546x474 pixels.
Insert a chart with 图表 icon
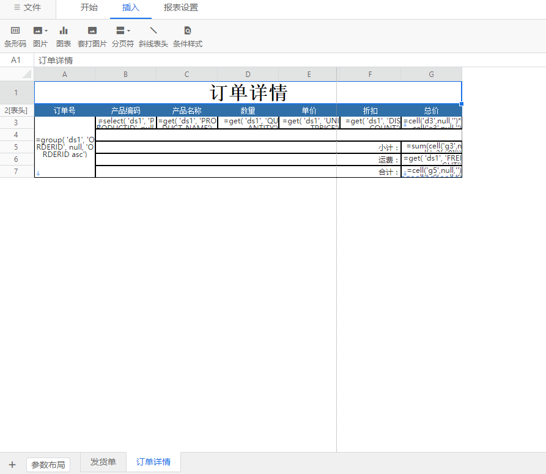tap(64, 31)
